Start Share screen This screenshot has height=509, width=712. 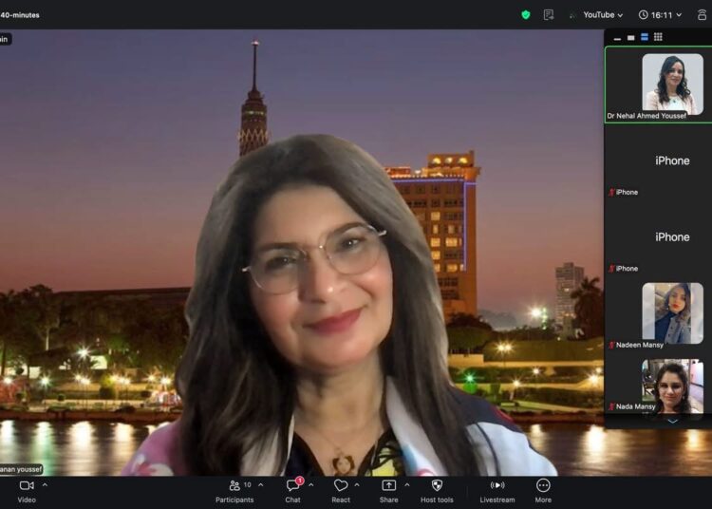pos(388,491)
